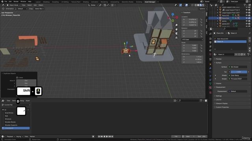Open the Select Box drag dropdown
The image size is (252, 141).
[39, 9]
